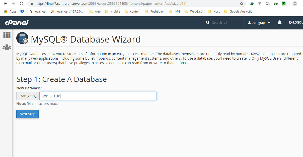
Task: Open User Manager from sidebar icon
Action: pyautogui.click(x=7, y=47)
